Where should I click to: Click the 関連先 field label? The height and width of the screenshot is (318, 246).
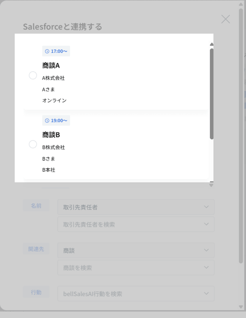click(x=36, y=249)
